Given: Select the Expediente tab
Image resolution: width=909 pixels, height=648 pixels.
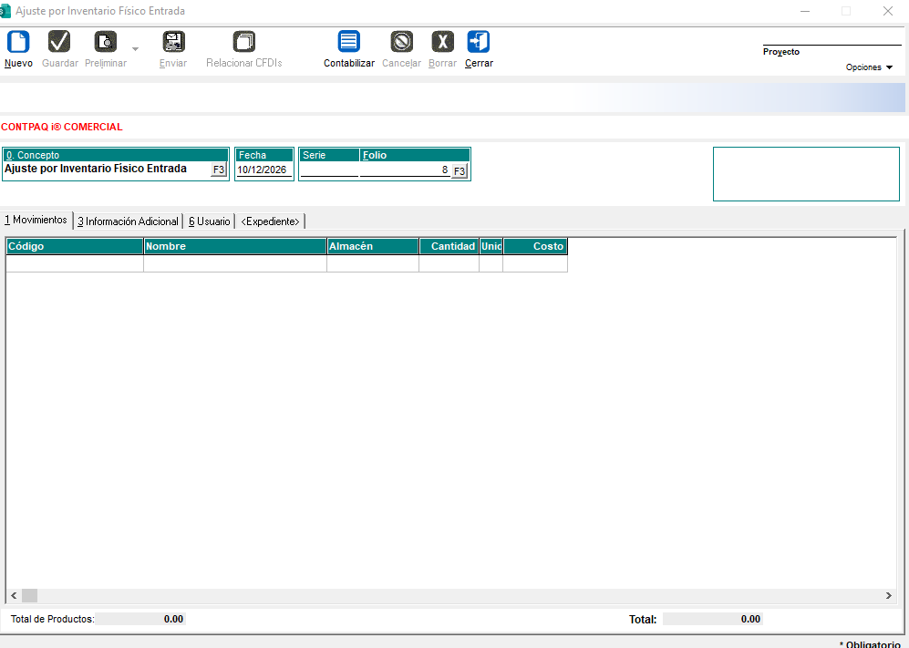Looking at the screenshot, I should click(x=270, y=221).
